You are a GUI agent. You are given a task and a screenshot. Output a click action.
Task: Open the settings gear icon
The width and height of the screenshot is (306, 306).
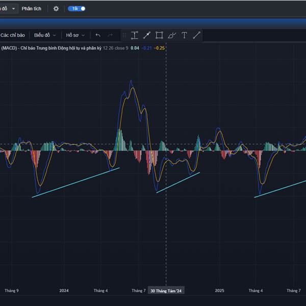coord(56,9)
